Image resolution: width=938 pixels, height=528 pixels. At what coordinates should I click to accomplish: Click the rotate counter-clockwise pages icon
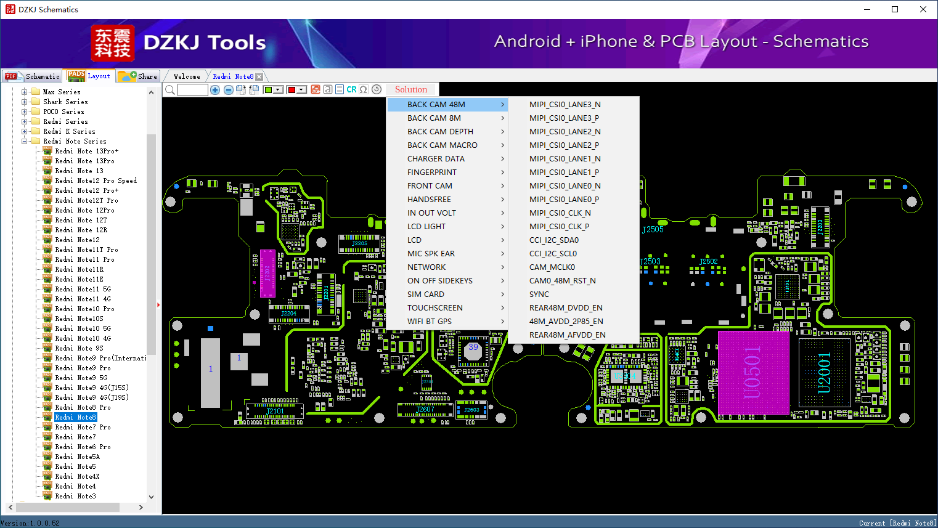click(253, 90)
